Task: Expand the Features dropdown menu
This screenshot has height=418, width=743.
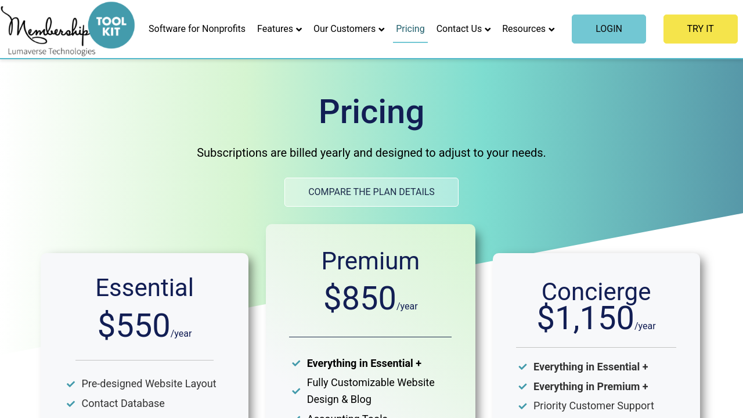Action: pyautogui.click(x=279, y=29)
